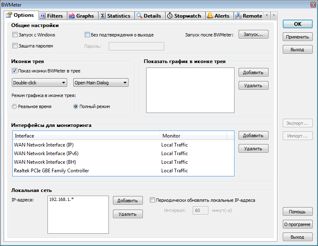Click the Alerts bell icon
The height and width of the screenshot is (246, 318).
click(x=210, y=16)
